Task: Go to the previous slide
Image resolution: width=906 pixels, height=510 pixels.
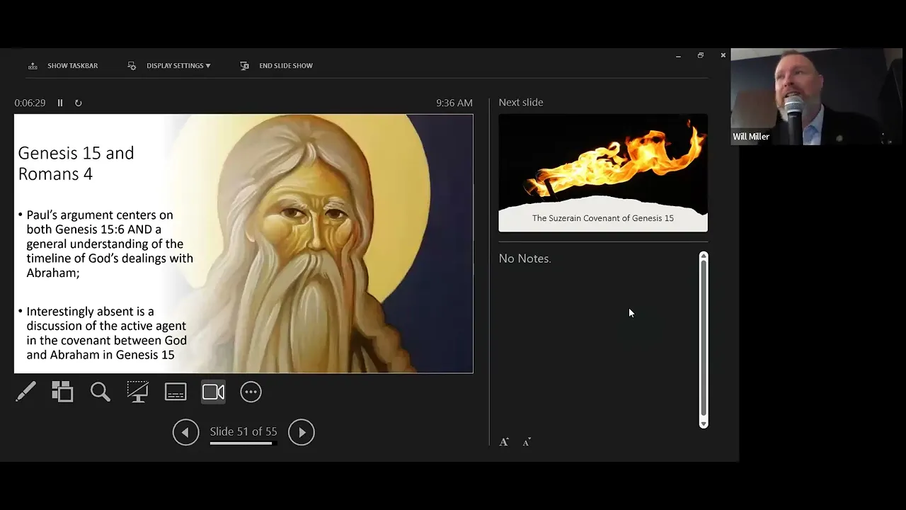Action: 185,432
